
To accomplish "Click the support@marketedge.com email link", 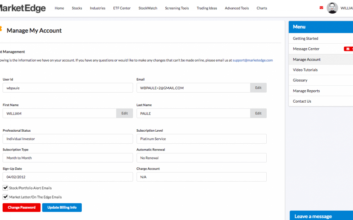I will (x=253, y=60).
